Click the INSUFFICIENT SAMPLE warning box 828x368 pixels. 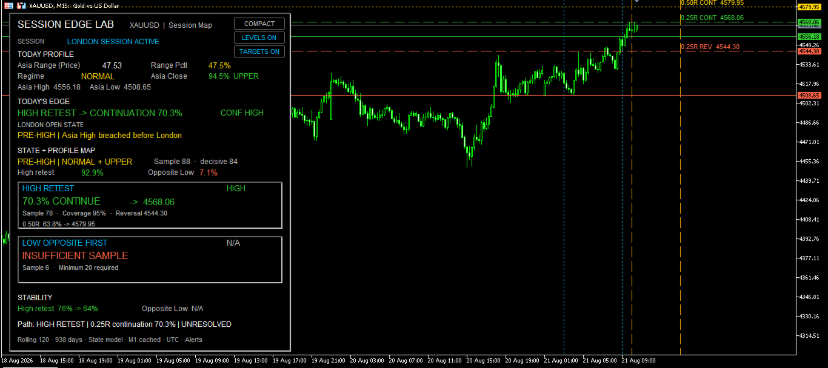[x=150, y=260]
